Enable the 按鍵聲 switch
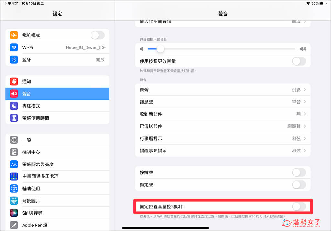331x231 pixels. coord(299,173)
